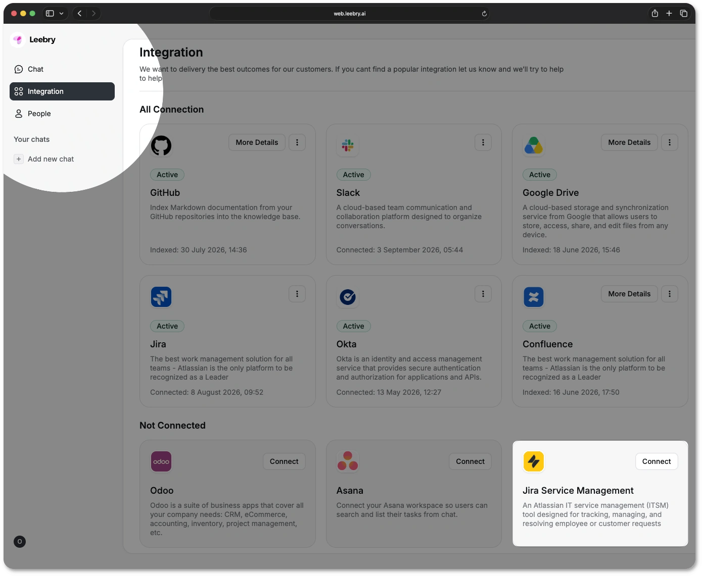Image resolution: width=702 pixels, height=576 pixels.
Task: Reload the page with the refresh icon
Action: coord(484,14)
